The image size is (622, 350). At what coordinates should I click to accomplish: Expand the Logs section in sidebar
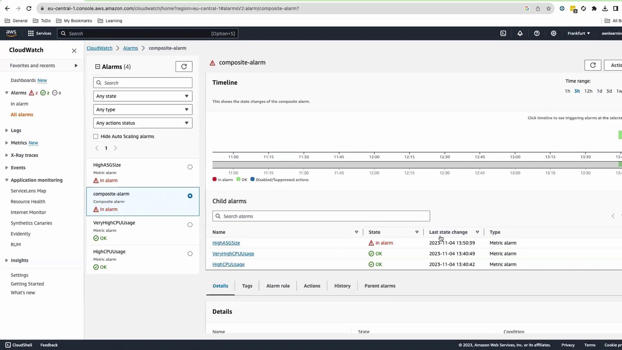[x=16, y=130]
